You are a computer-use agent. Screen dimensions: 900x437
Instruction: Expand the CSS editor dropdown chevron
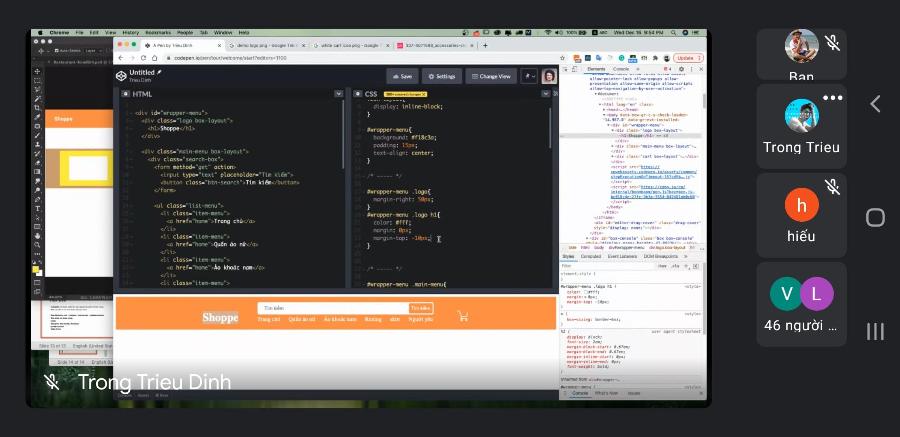click(x=546, y=94)
